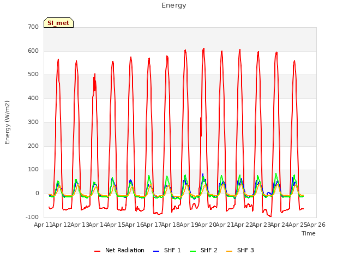This screenshot has height=261, width=349.
Task: Click the Apr 15 x-axis tick label
Action: [116, 225]
